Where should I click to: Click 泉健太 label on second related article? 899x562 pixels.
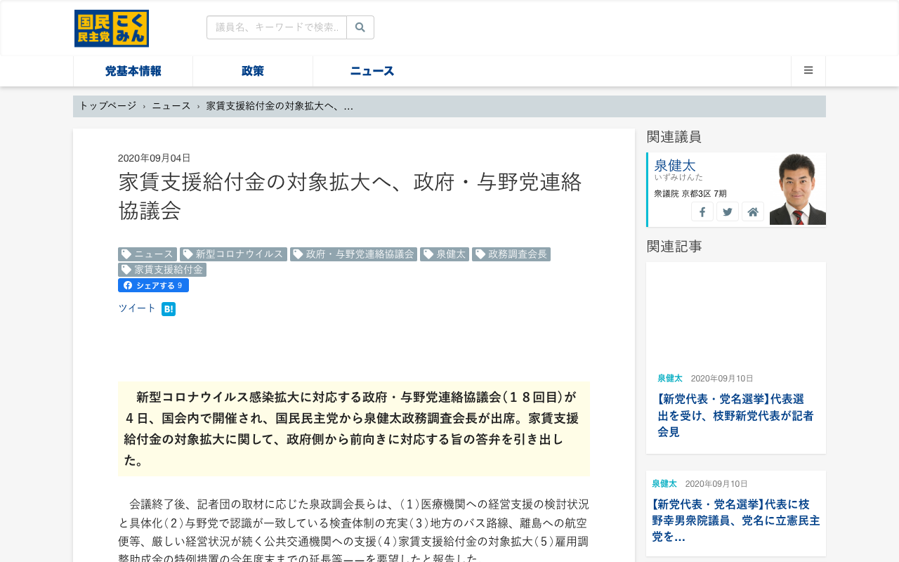(664, 483)
